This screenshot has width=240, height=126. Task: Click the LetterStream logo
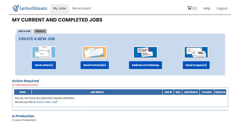pos(30,8)
